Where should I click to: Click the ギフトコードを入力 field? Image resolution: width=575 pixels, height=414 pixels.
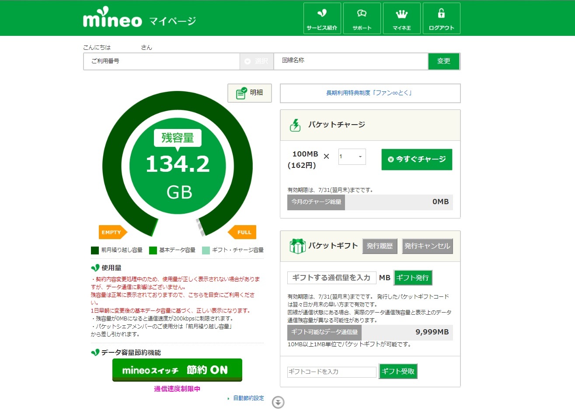tap(331, 372)
